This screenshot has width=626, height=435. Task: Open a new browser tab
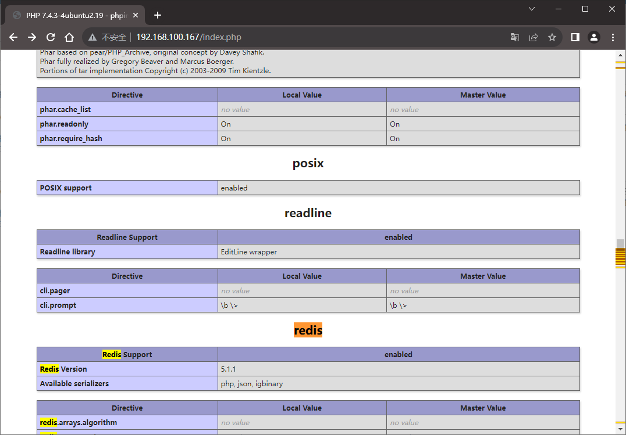click(x=158, y=15)
